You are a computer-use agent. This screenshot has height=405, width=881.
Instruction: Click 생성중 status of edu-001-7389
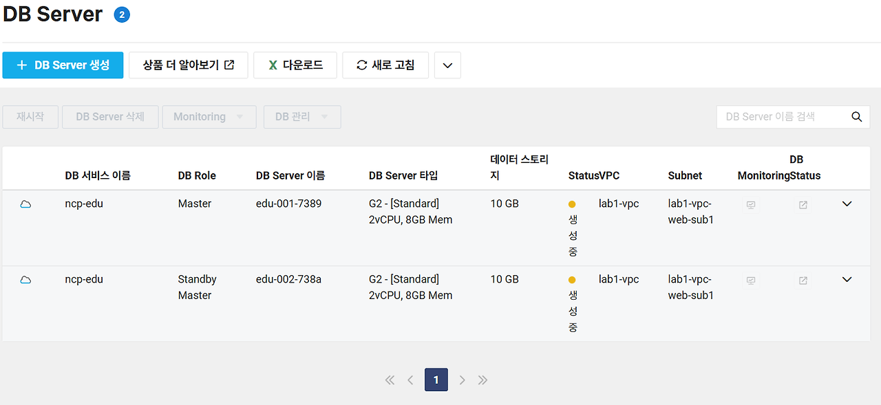pos(573,228)
